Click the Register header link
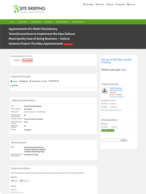Screen dimensions: 146x194 tap(120, 5)
